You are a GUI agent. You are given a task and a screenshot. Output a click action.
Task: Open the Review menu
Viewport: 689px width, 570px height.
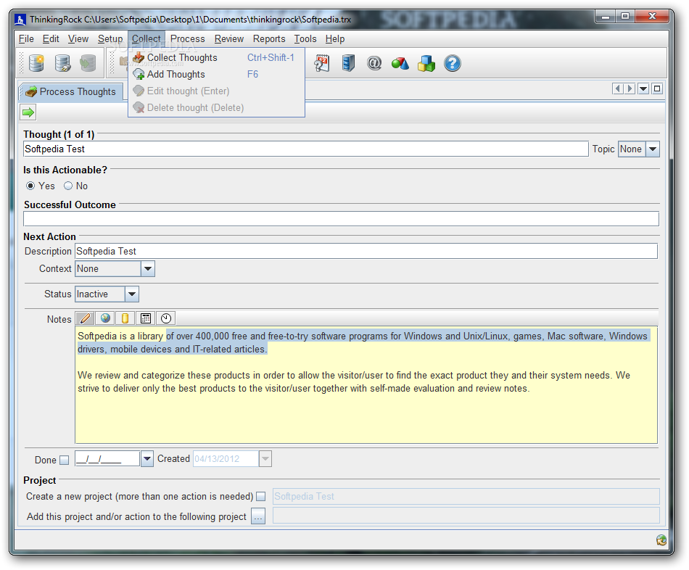click(x=229, y=38)
